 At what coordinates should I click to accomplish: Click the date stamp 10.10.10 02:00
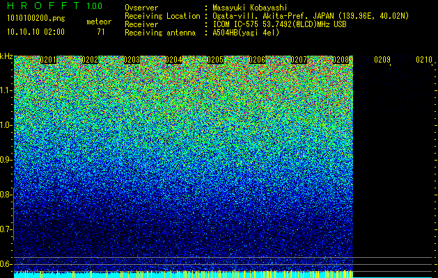coord(36,32)
